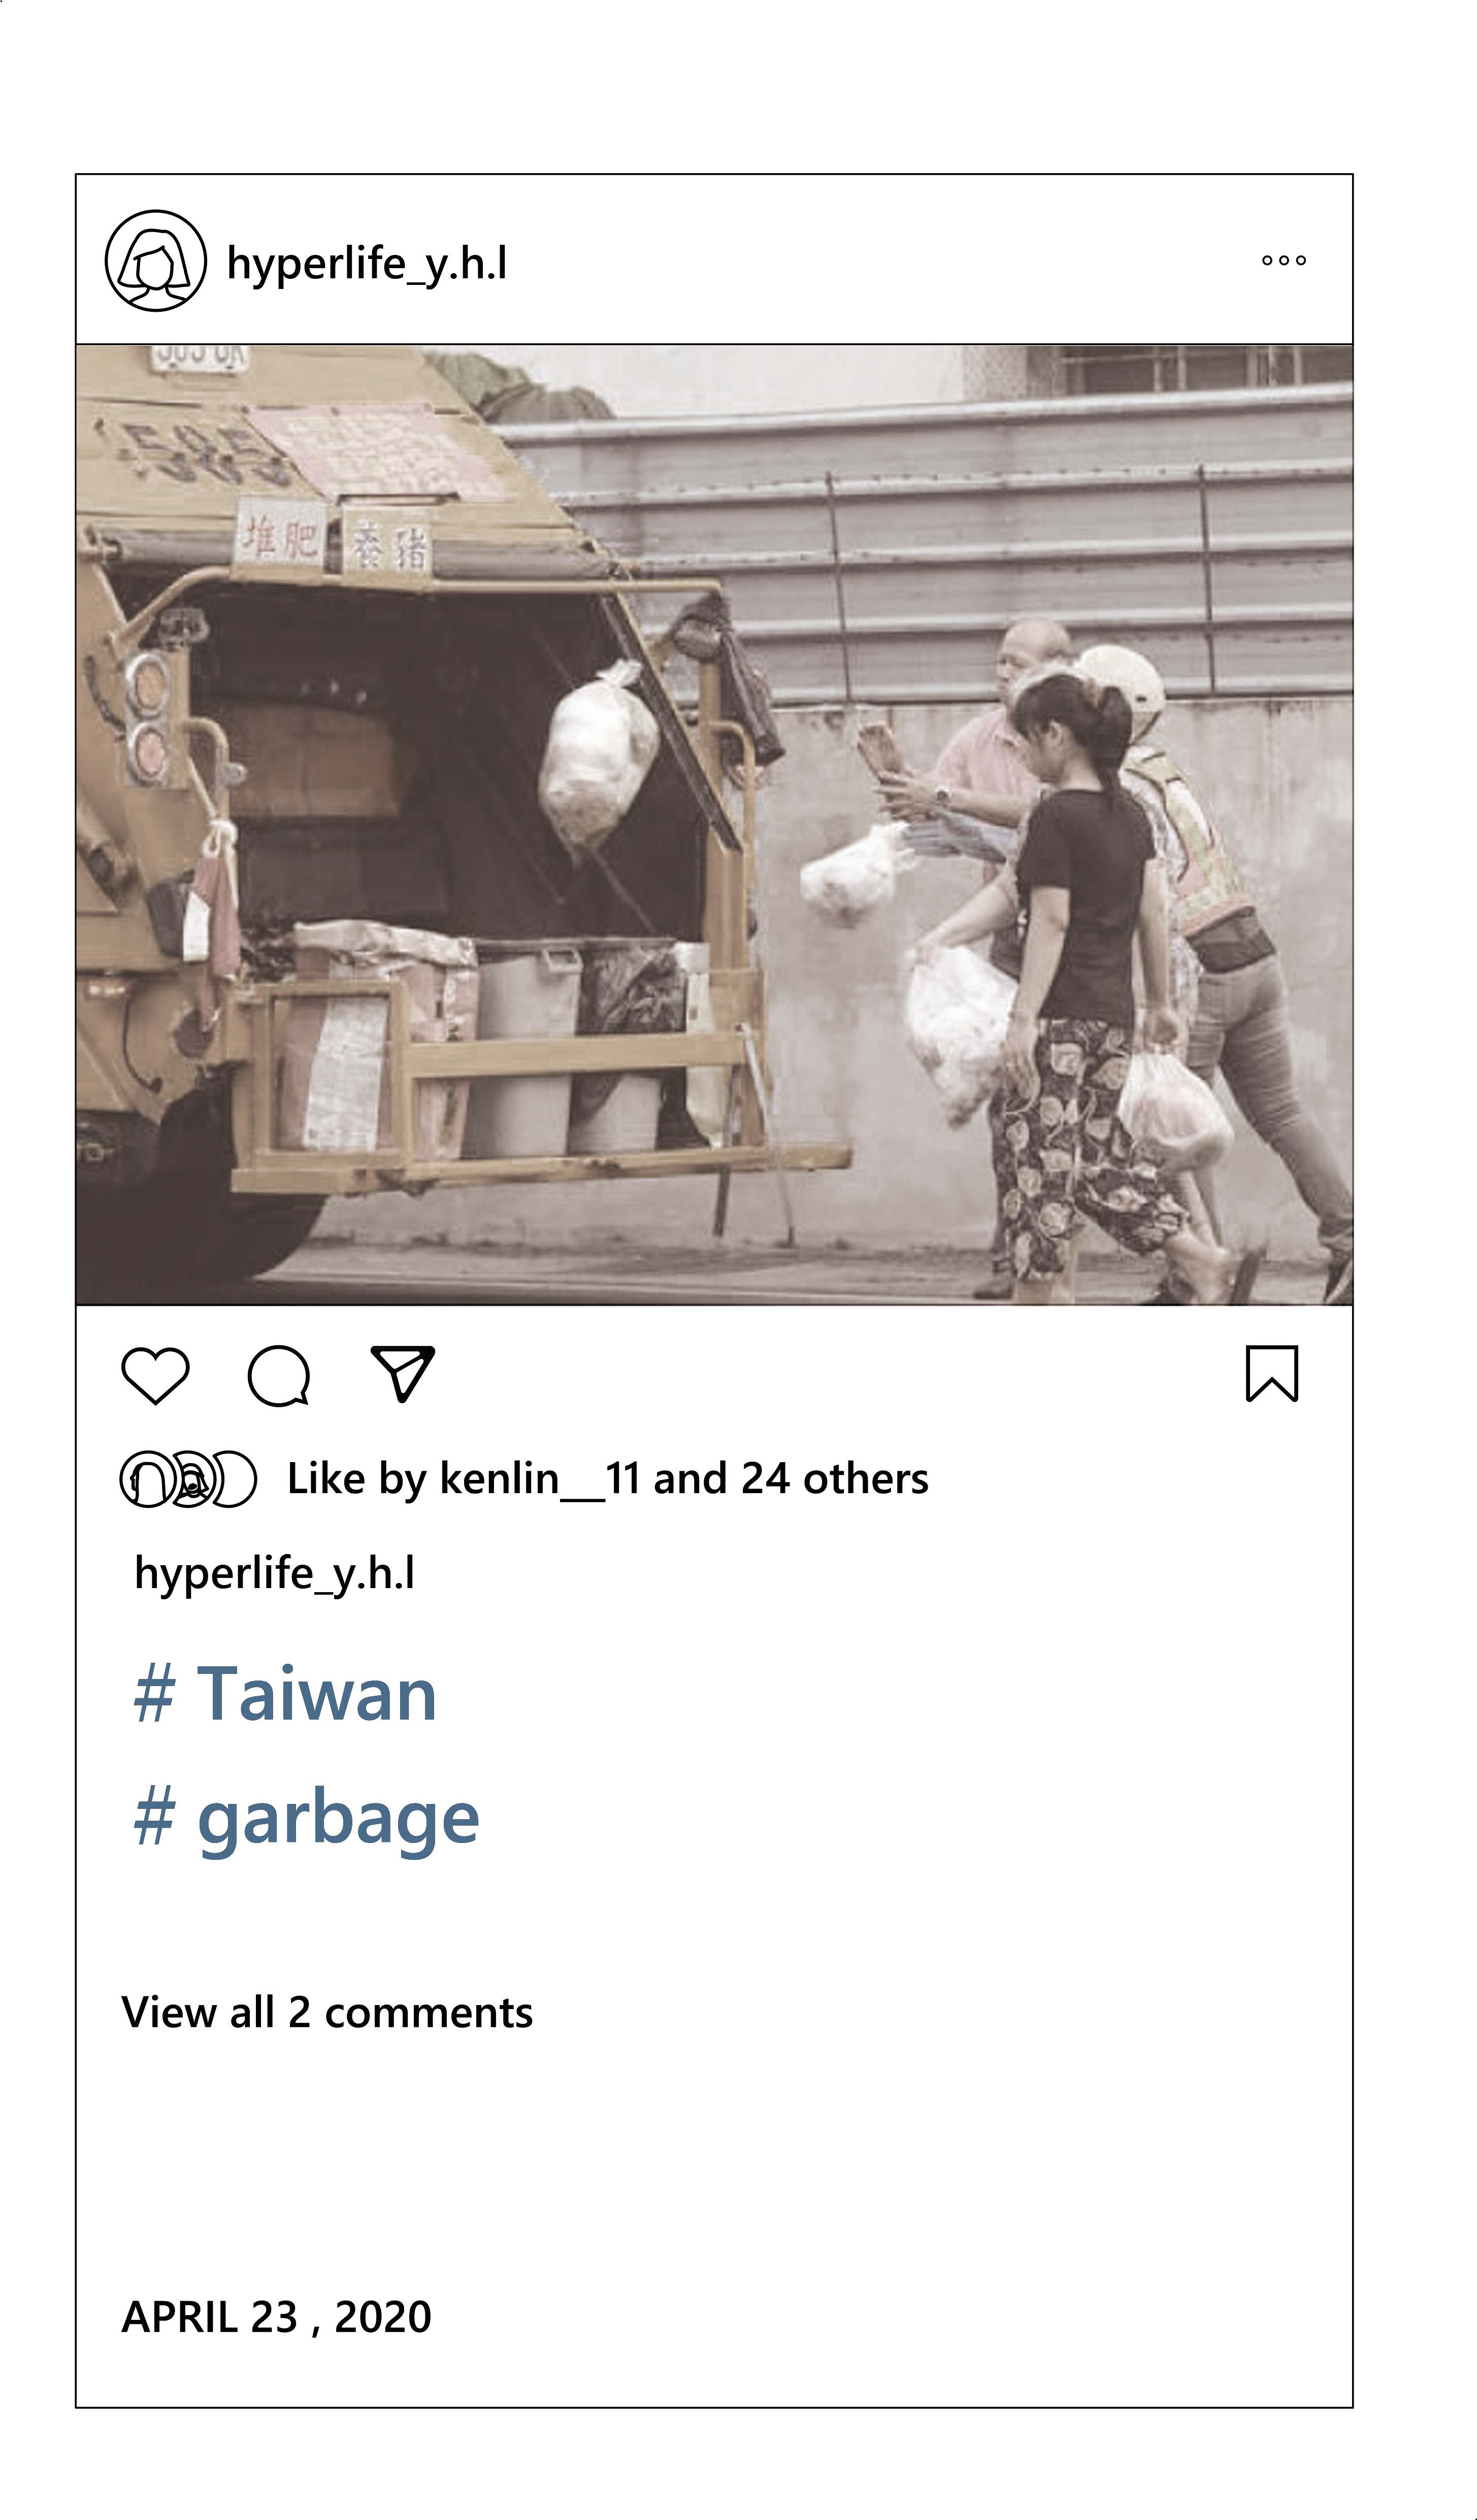Screen dimensions: 1477x2520
Task: Open comments with the speech bubble icon
Action: 279,1376
